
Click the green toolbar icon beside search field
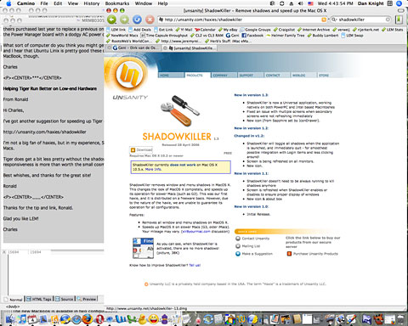[399, 20]
